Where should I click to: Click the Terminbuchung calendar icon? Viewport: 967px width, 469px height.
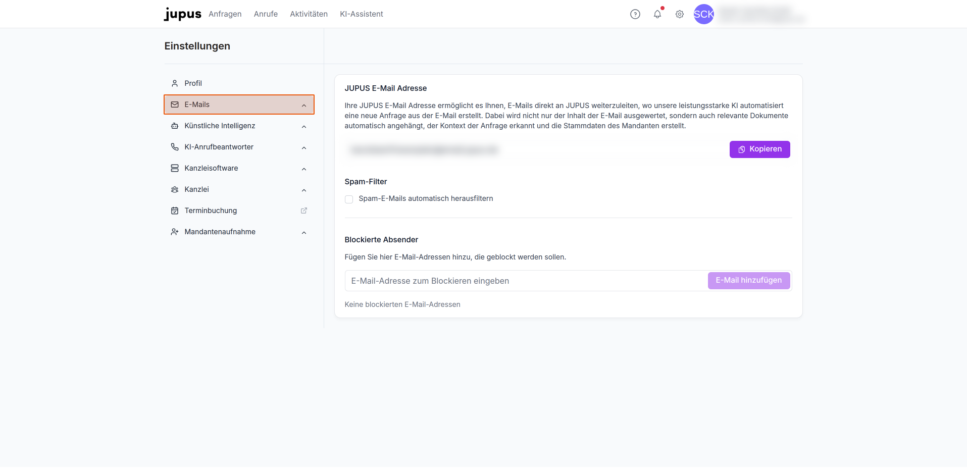click(175, 211)
